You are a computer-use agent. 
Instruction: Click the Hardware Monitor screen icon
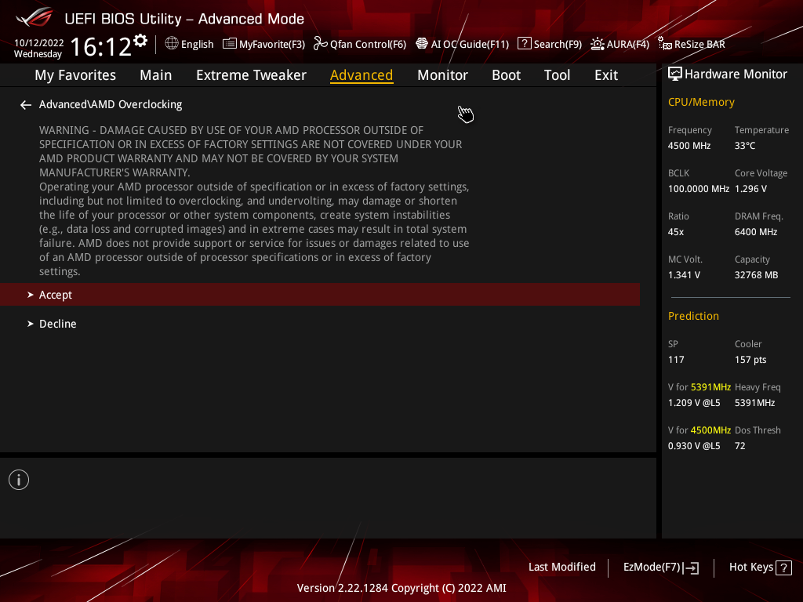(x=675, y=74)
